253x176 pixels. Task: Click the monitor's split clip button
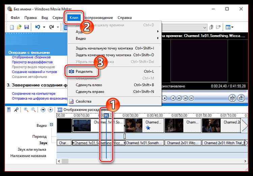pos(232,98)
